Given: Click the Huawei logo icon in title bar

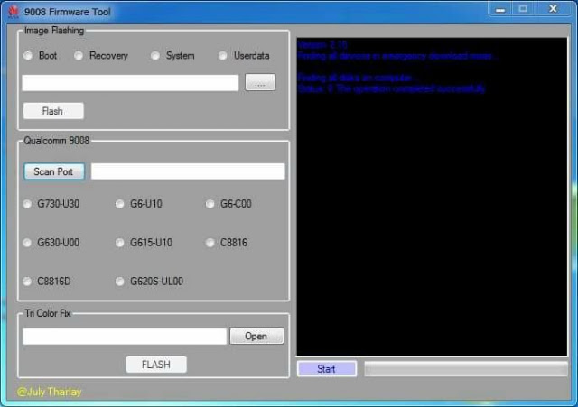Looking at the screenshot, I should [x=14, y=12].
